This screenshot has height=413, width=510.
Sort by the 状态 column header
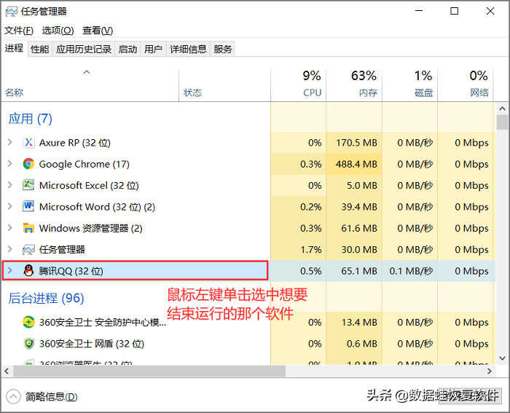(224, 85)
